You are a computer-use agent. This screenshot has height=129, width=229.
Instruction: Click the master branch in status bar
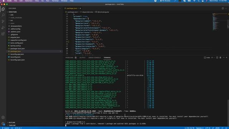(x=6, y=128)
